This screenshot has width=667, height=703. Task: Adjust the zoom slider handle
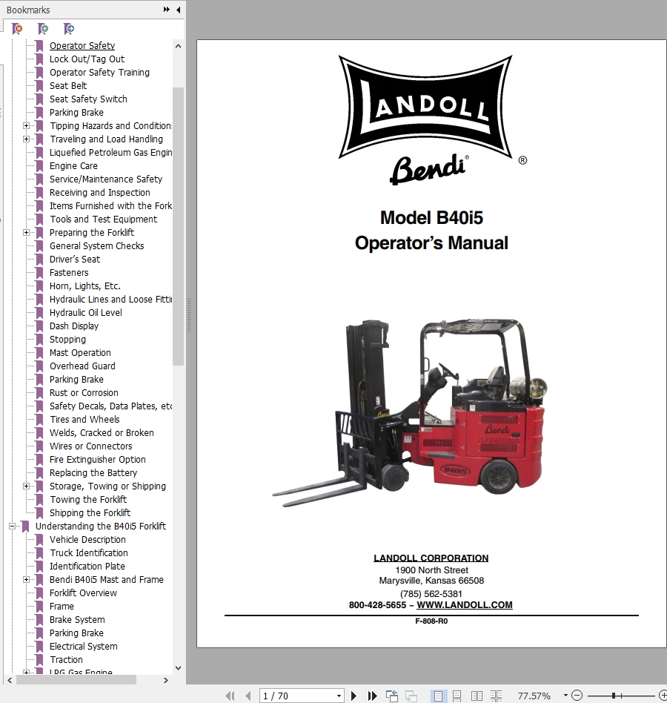[613, 696]
